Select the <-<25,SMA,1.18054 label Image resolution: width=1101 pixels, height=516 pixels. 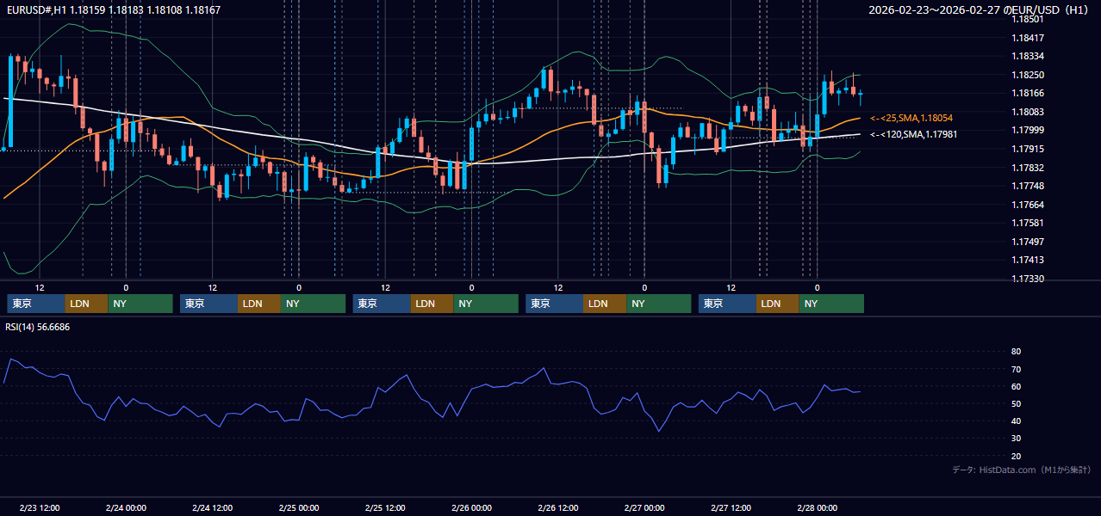(x=911, y=118)
